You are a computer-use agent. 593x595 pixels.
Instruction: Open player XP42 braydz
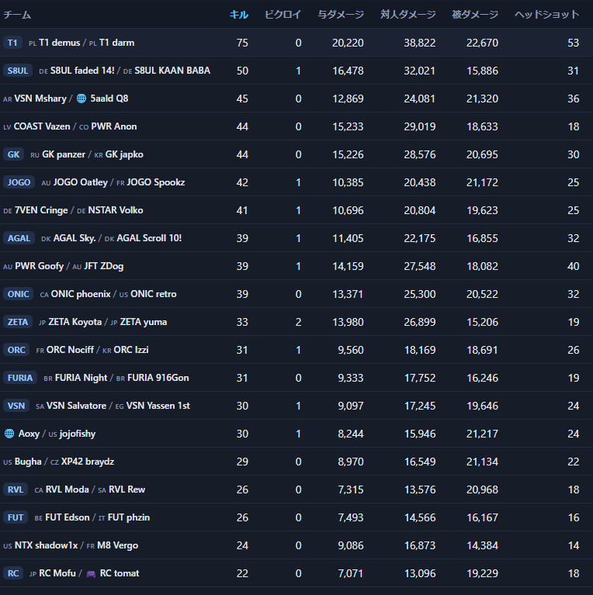coord(88,462)
